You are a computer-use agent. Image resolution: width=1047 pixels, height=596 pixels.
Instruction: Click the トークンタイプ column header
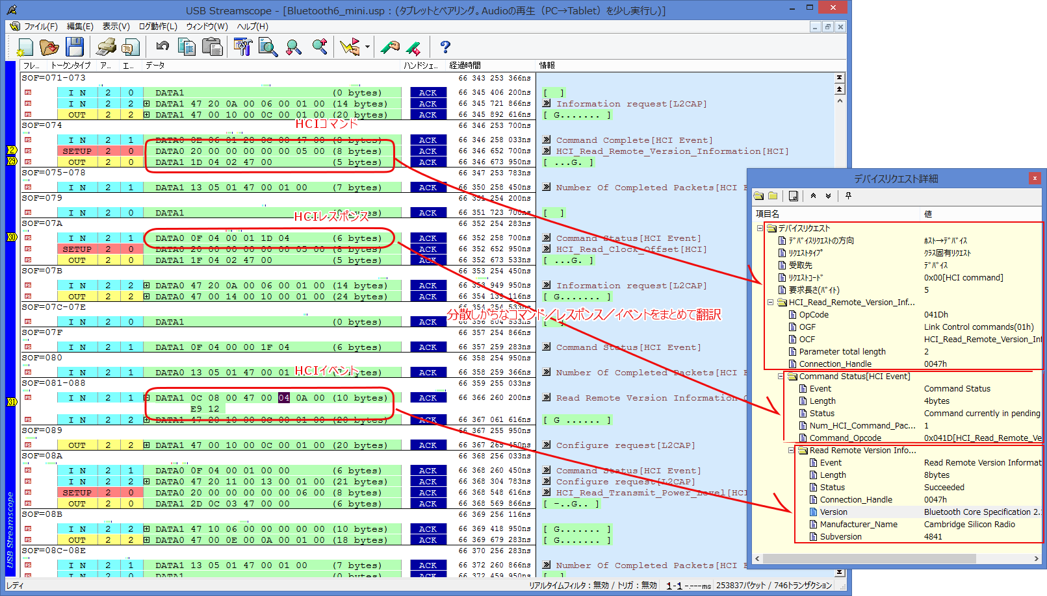[71, 66]
